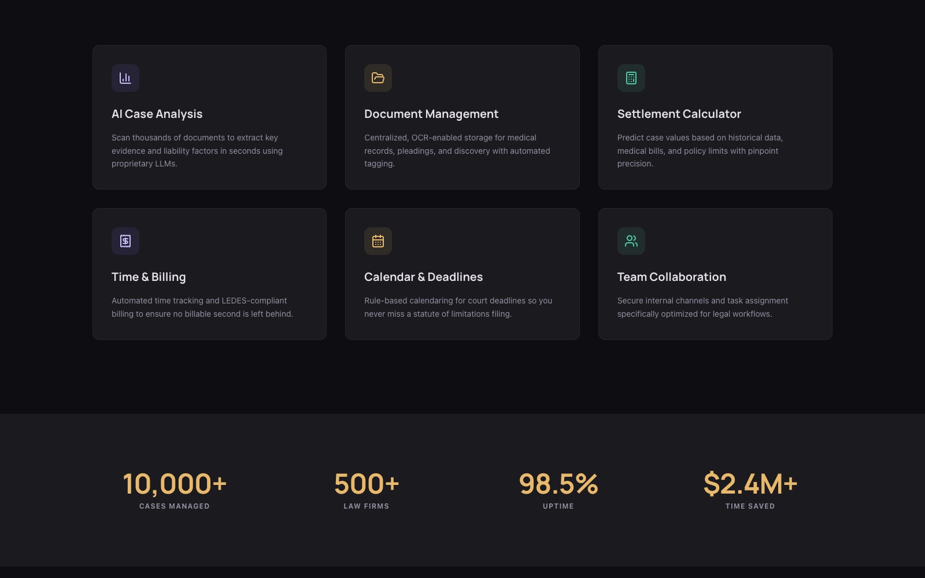Click the 'Scan thousands of documents' description
Screen dimensions: 925x578
197,151
